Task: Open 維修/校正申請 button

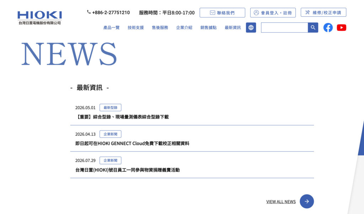Action: (x=323, y=12)
